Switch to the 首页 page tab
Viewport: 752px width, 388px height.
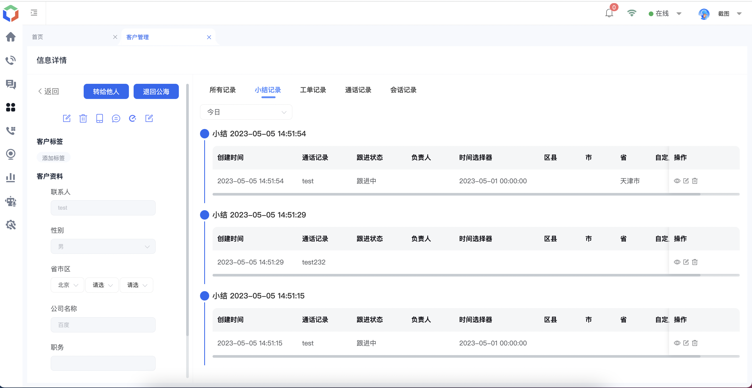37,37
